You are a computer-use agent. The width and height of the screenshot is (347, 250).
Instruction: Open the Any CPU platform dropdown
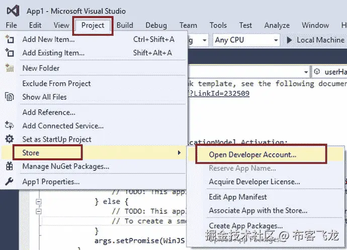(246, 40)
